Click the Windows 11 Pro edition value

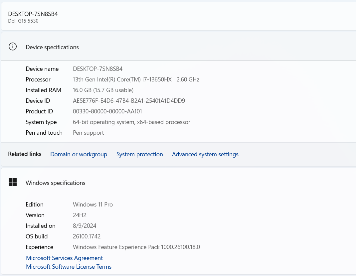(92, 205)
